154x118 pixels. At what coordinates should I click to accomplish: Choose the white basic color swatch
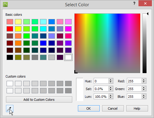(68, 57)
